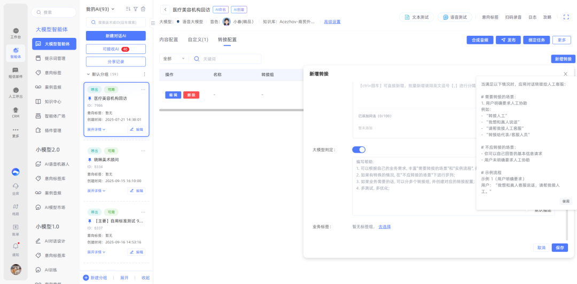
Task: Click the 新建对话AI button
Action: pyautogui.click(x=115, y=36)
